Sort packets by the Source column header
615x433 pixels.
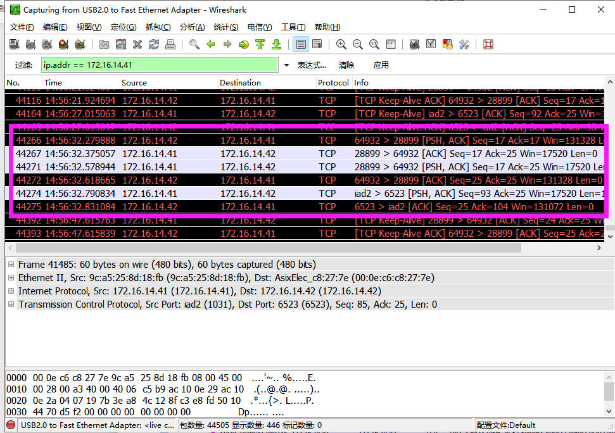click(169, 83)
